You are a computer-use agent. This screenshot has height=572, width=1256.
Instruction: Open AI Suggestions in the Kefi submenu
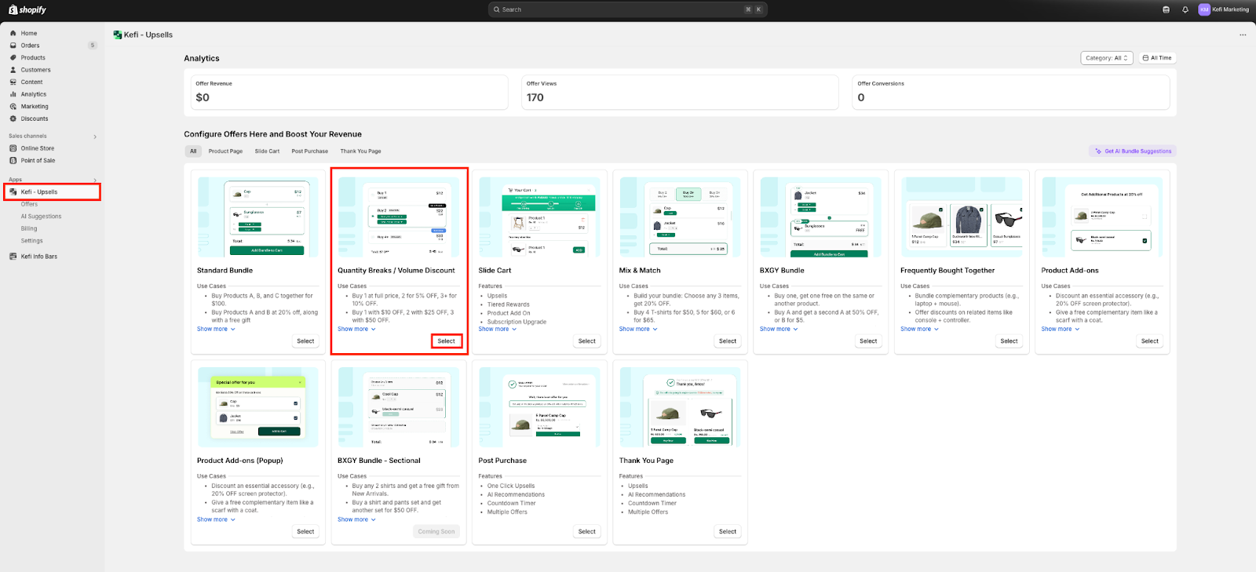click(41, 217)
